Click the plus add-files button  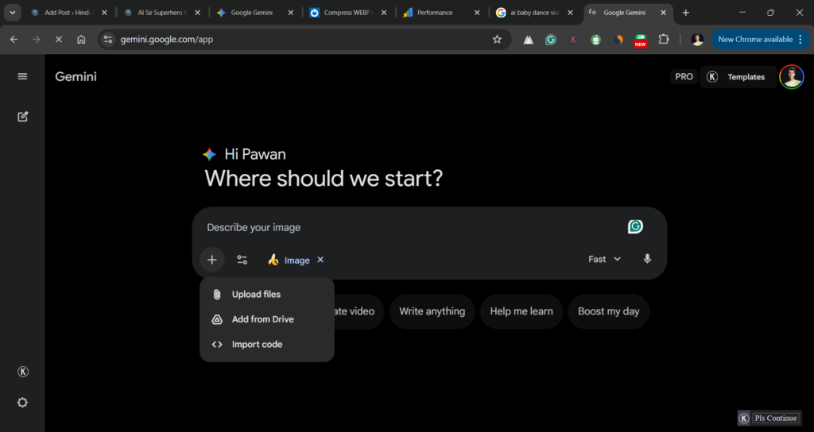point(211,260)
